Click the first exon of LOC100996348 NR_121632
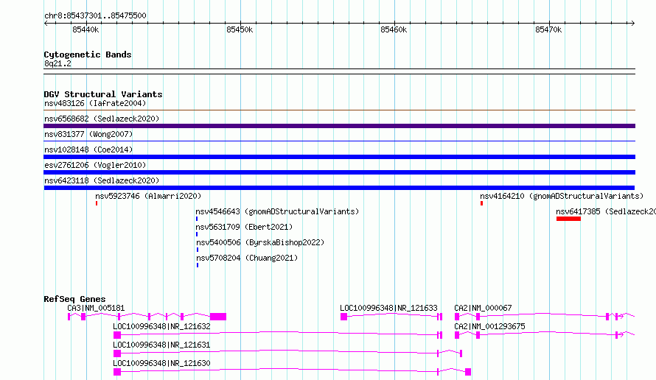656x380 pixels. click(117, 335)
